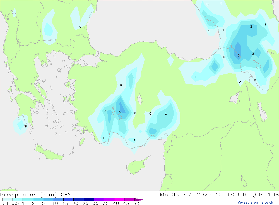
Task: Click the '8' precipitation value on map
Action: (239, 55)
